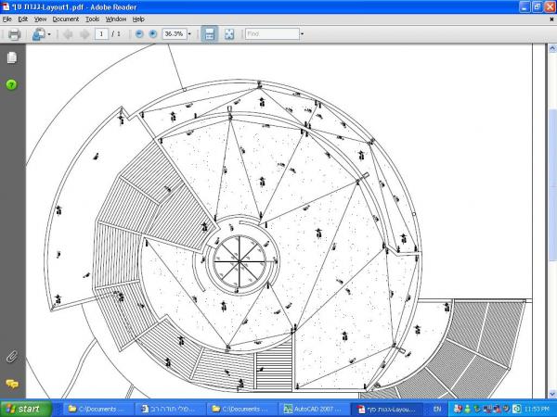Expand the 36.3% zoom level dropdown
The width and height of the screenshot is (557, 417).
190,34
